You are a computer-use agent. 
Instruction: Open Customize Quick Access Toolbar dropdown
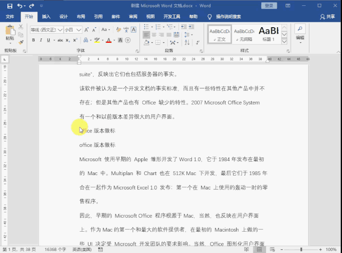(42, 6)
